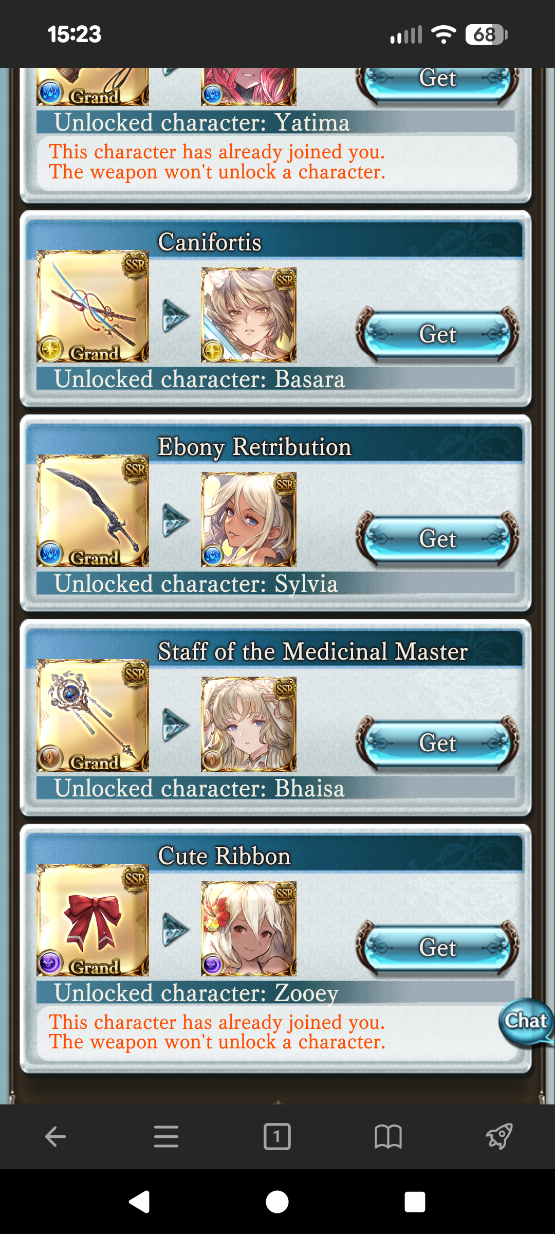Viewport: 555px width, 1234px height.
Task: Open the browser hamburger menu
Action: [166, 1136]
